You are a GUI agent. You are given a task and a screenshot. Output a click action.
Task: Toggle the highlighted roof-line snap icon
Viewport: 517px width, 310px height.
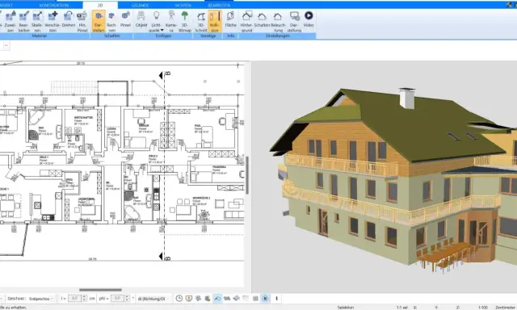[x=217, y=299]
